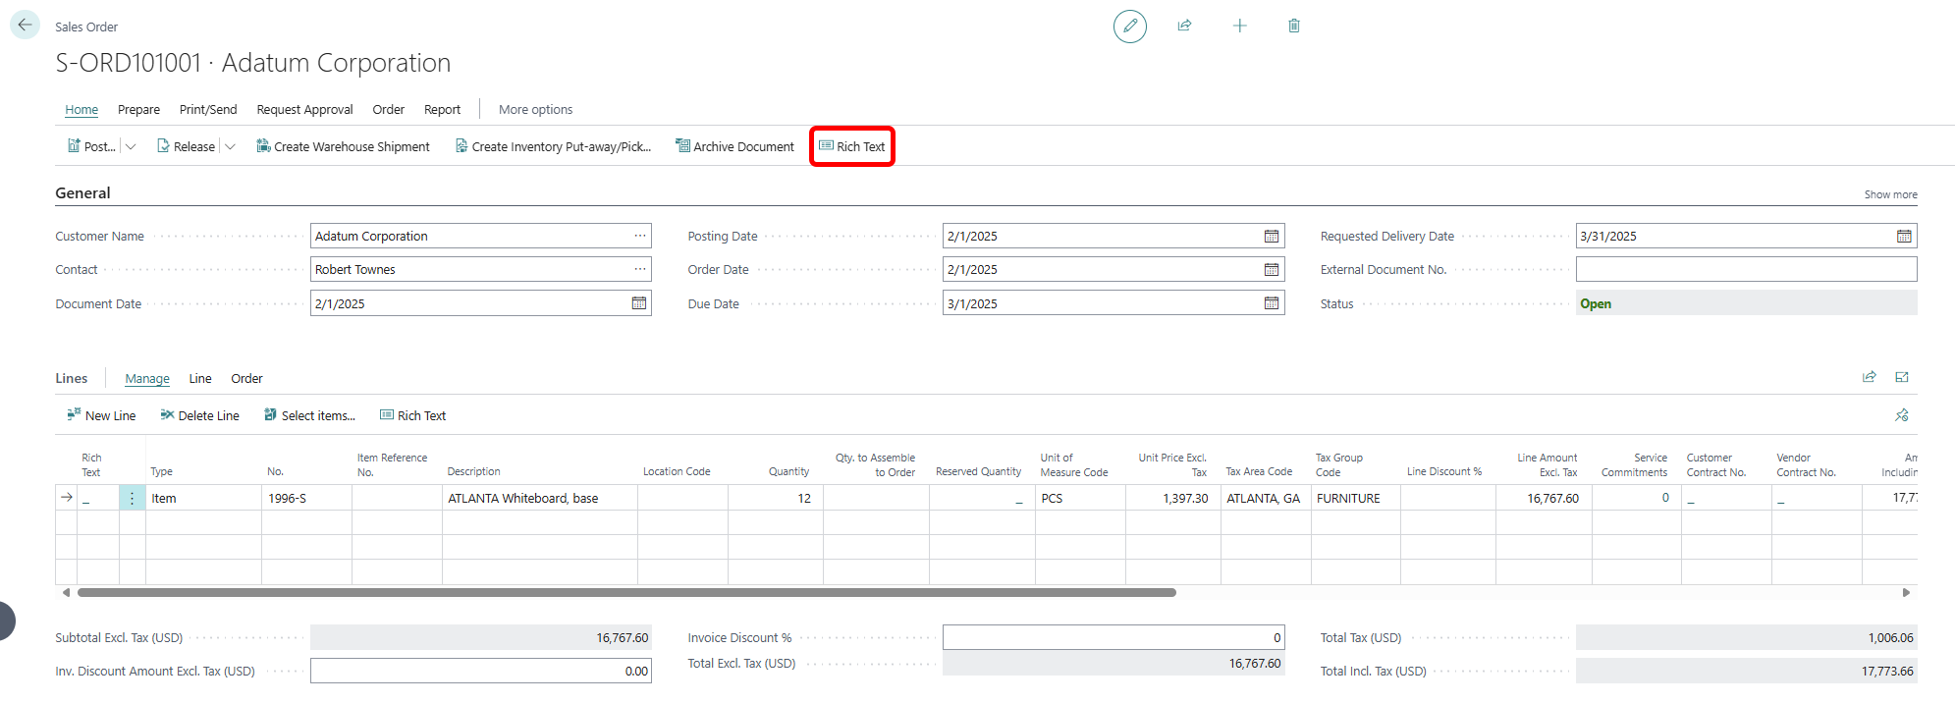Click Select items...
Viewport: 1955px width, 703px height.
[309, 415]
